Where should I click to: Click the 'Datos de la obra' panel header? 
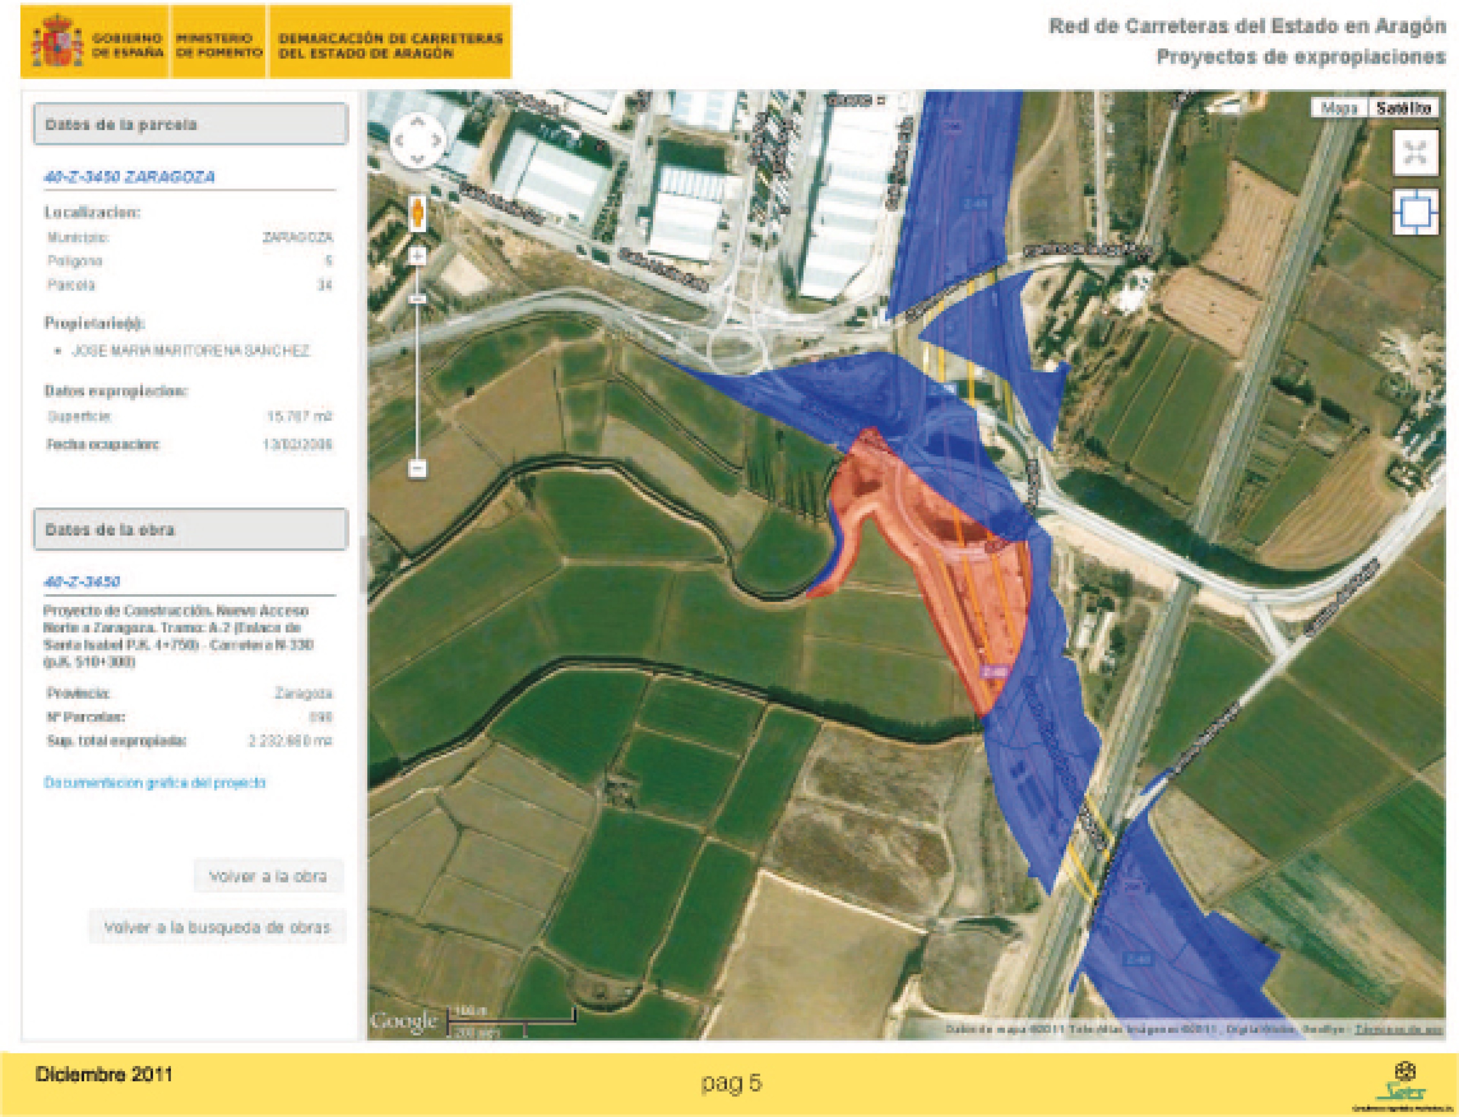(191, 530)
